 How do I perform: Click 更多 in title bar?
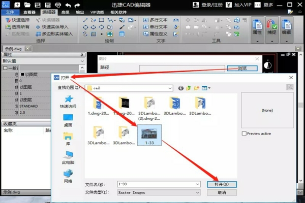[x=264, y=5]
